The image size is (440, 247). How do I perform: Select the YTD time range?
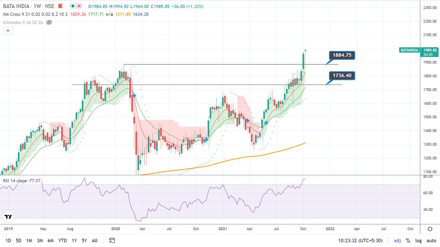(63, 240)
